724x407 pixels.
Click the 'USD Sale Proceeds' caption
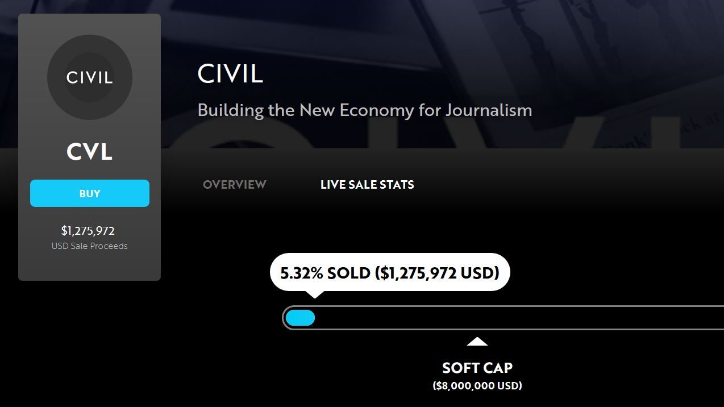point(90,246)
